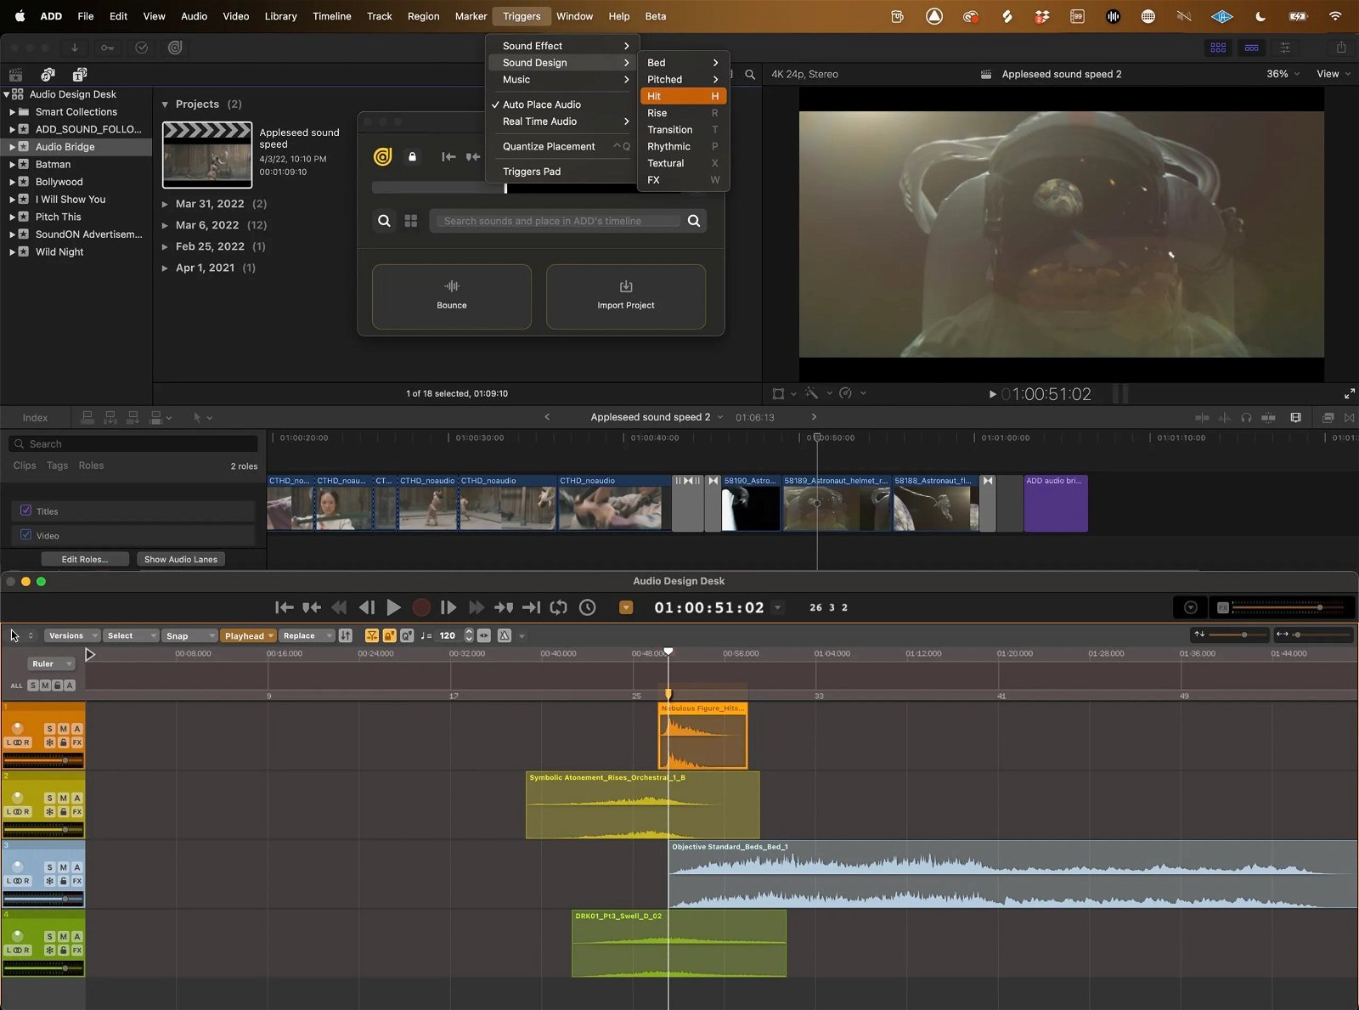Click the orange scissors trim icon
1359x1010 pixels.
371,635
